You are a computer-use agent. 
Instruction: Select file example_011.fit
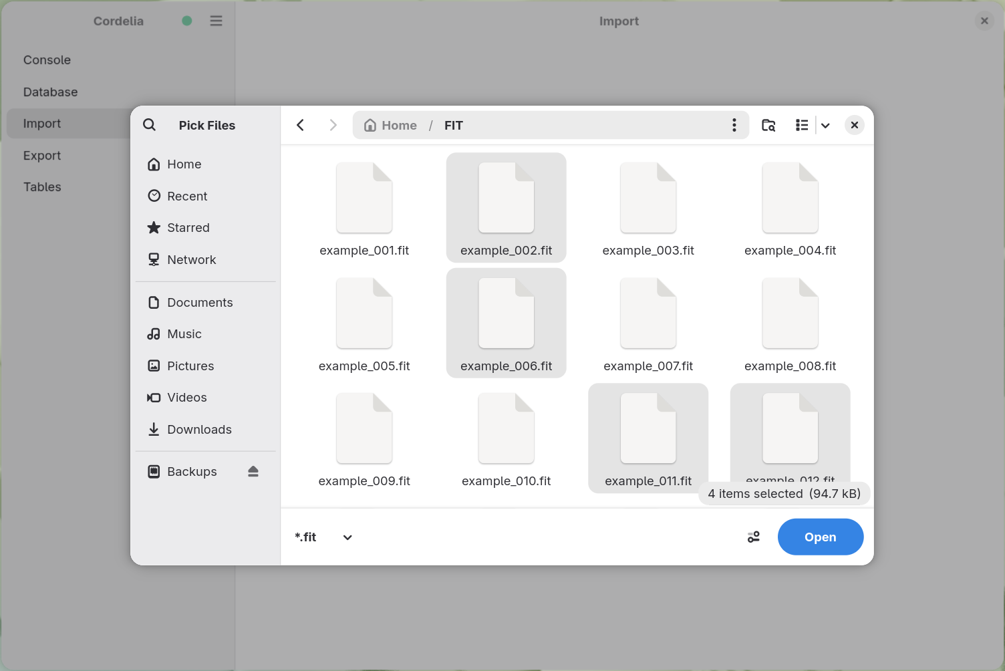pyautogui.click(x=648, y=438)
